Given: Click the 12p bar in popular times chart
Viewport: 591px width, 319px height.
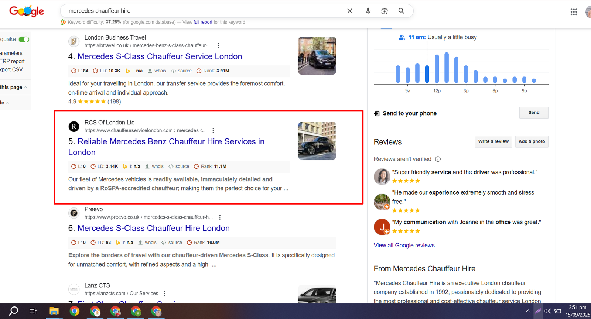Looking at the screenshot, I should (437, 69).
